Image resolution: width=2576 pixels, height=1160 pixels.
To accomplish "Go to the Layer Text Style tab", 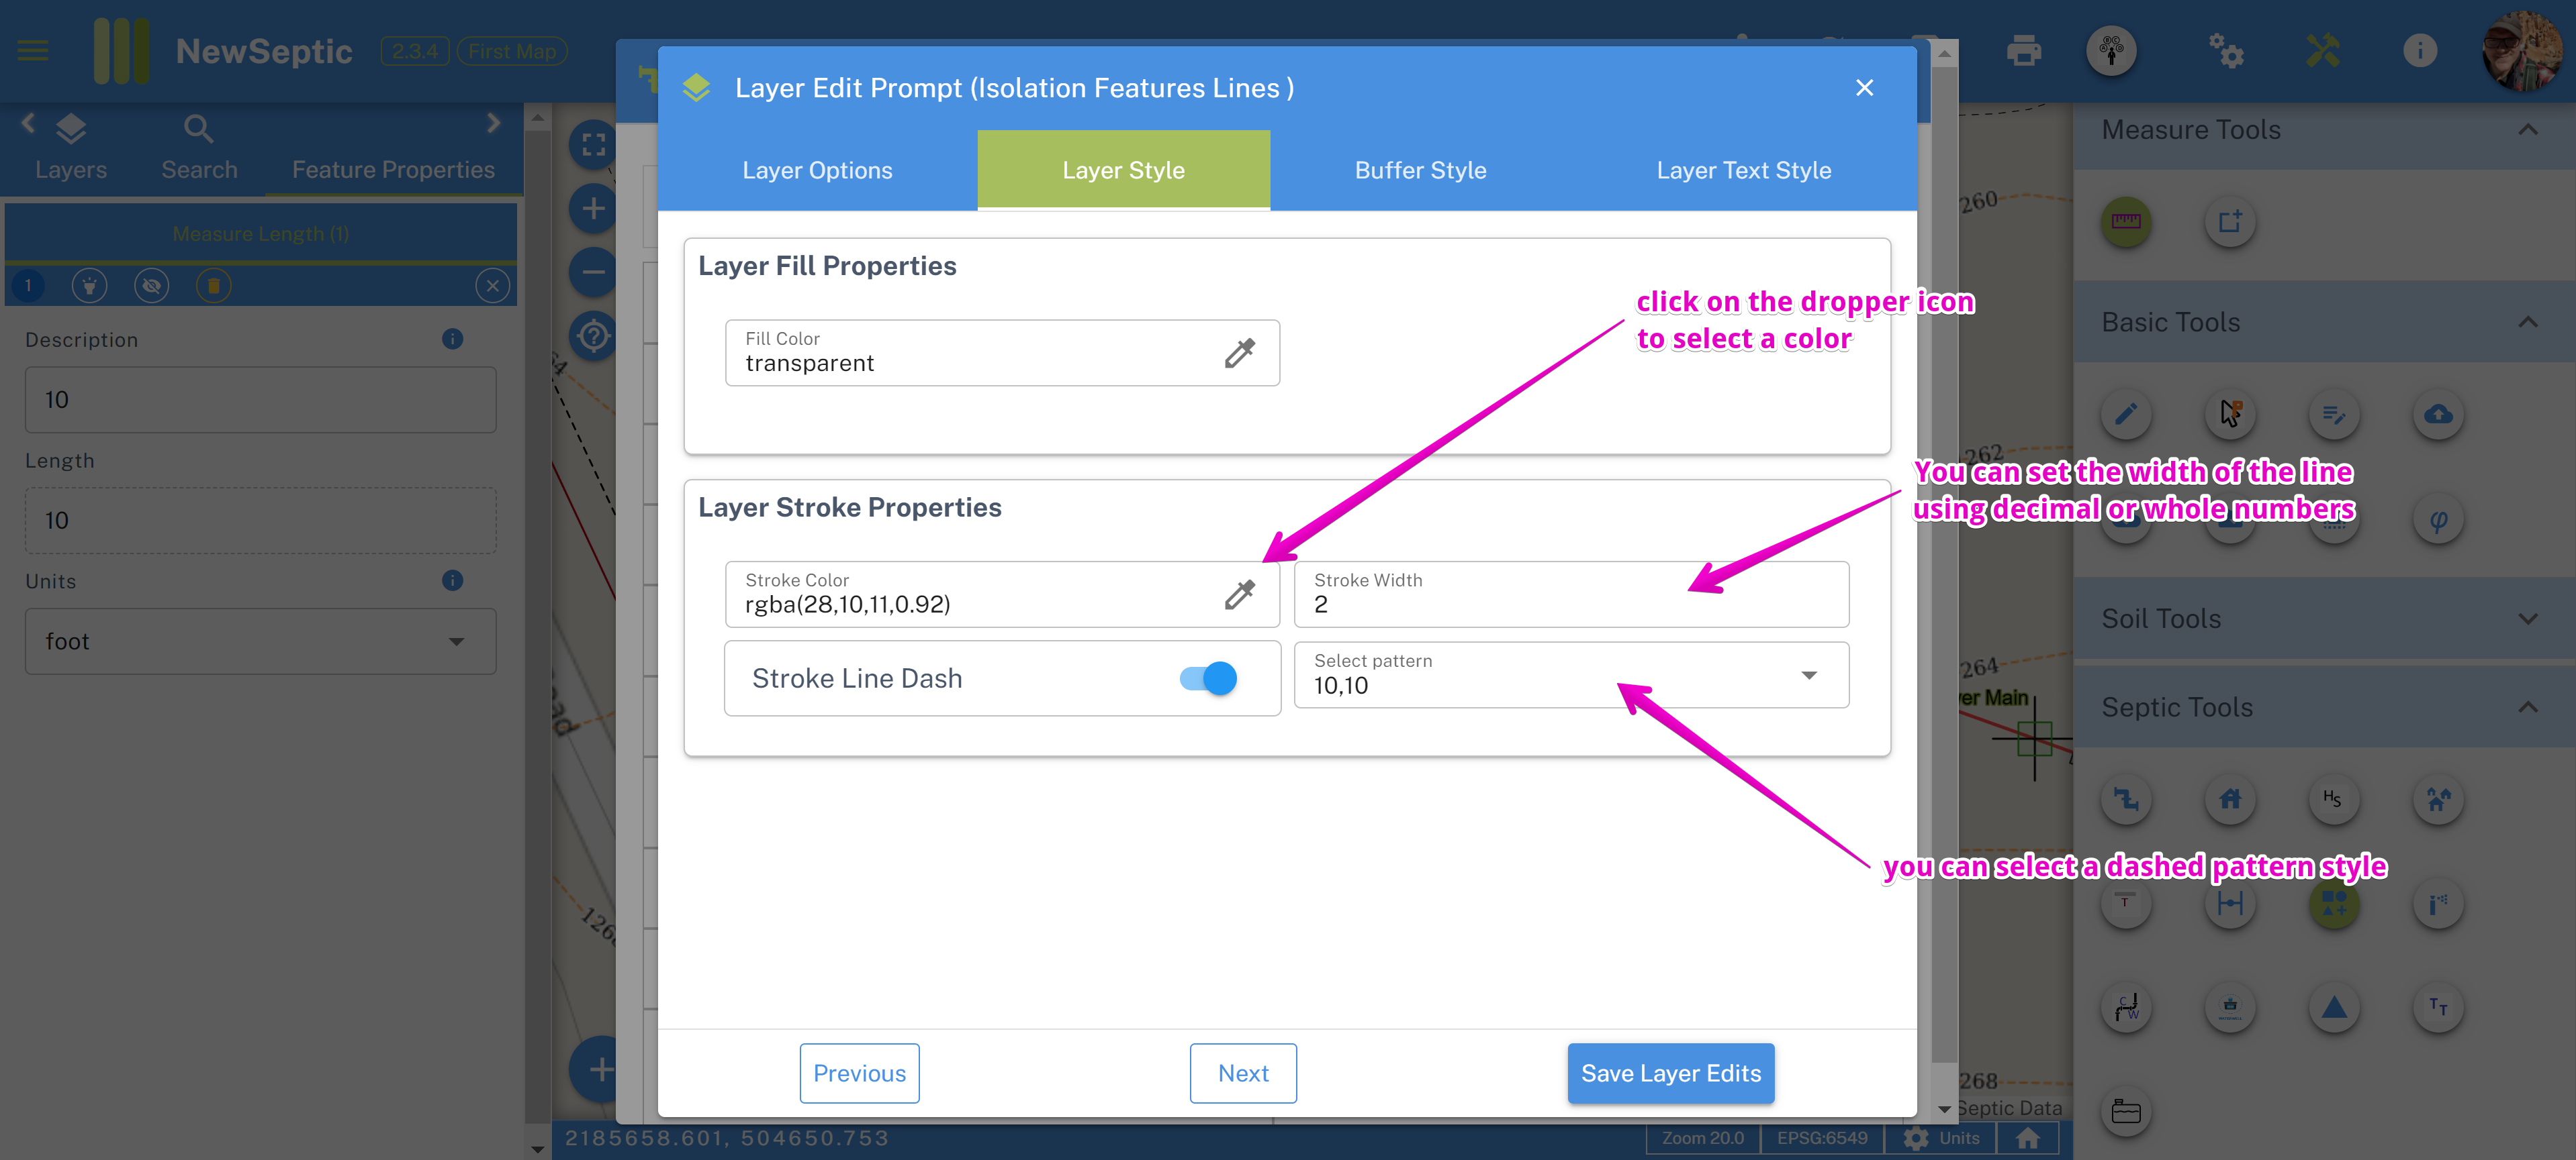I will 1743,171.
